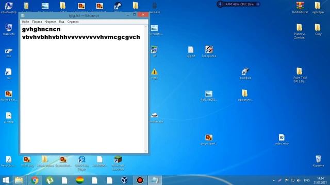
Task: Select the курсоры folder icon
Action: (x=318, y=8)
